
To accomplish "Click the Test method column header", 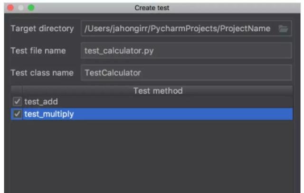I will (x=158, y=91).
